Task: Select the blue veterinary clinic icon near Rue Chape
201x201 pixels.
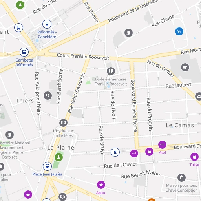Action: (x=179, y=31)
